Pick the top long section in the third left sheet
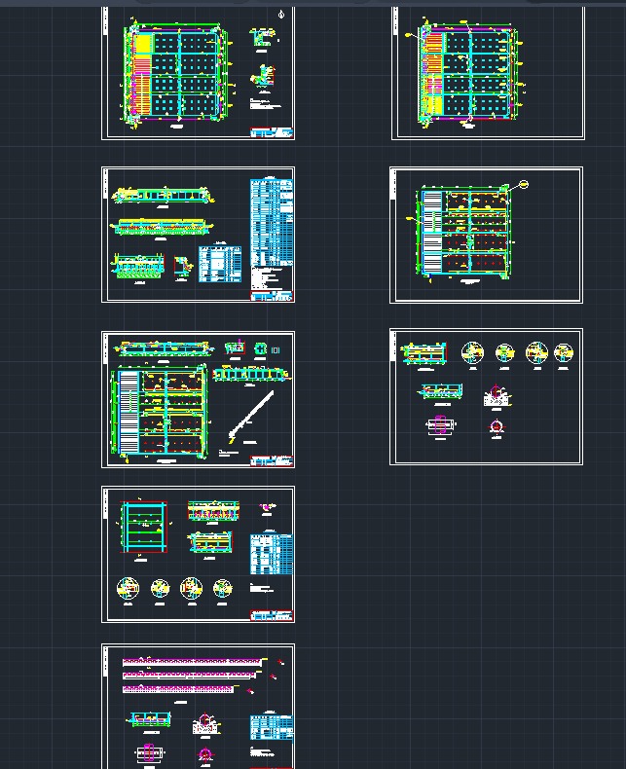Image resolution: width=626 pixels, height=769 pixels. click(164, 348)
